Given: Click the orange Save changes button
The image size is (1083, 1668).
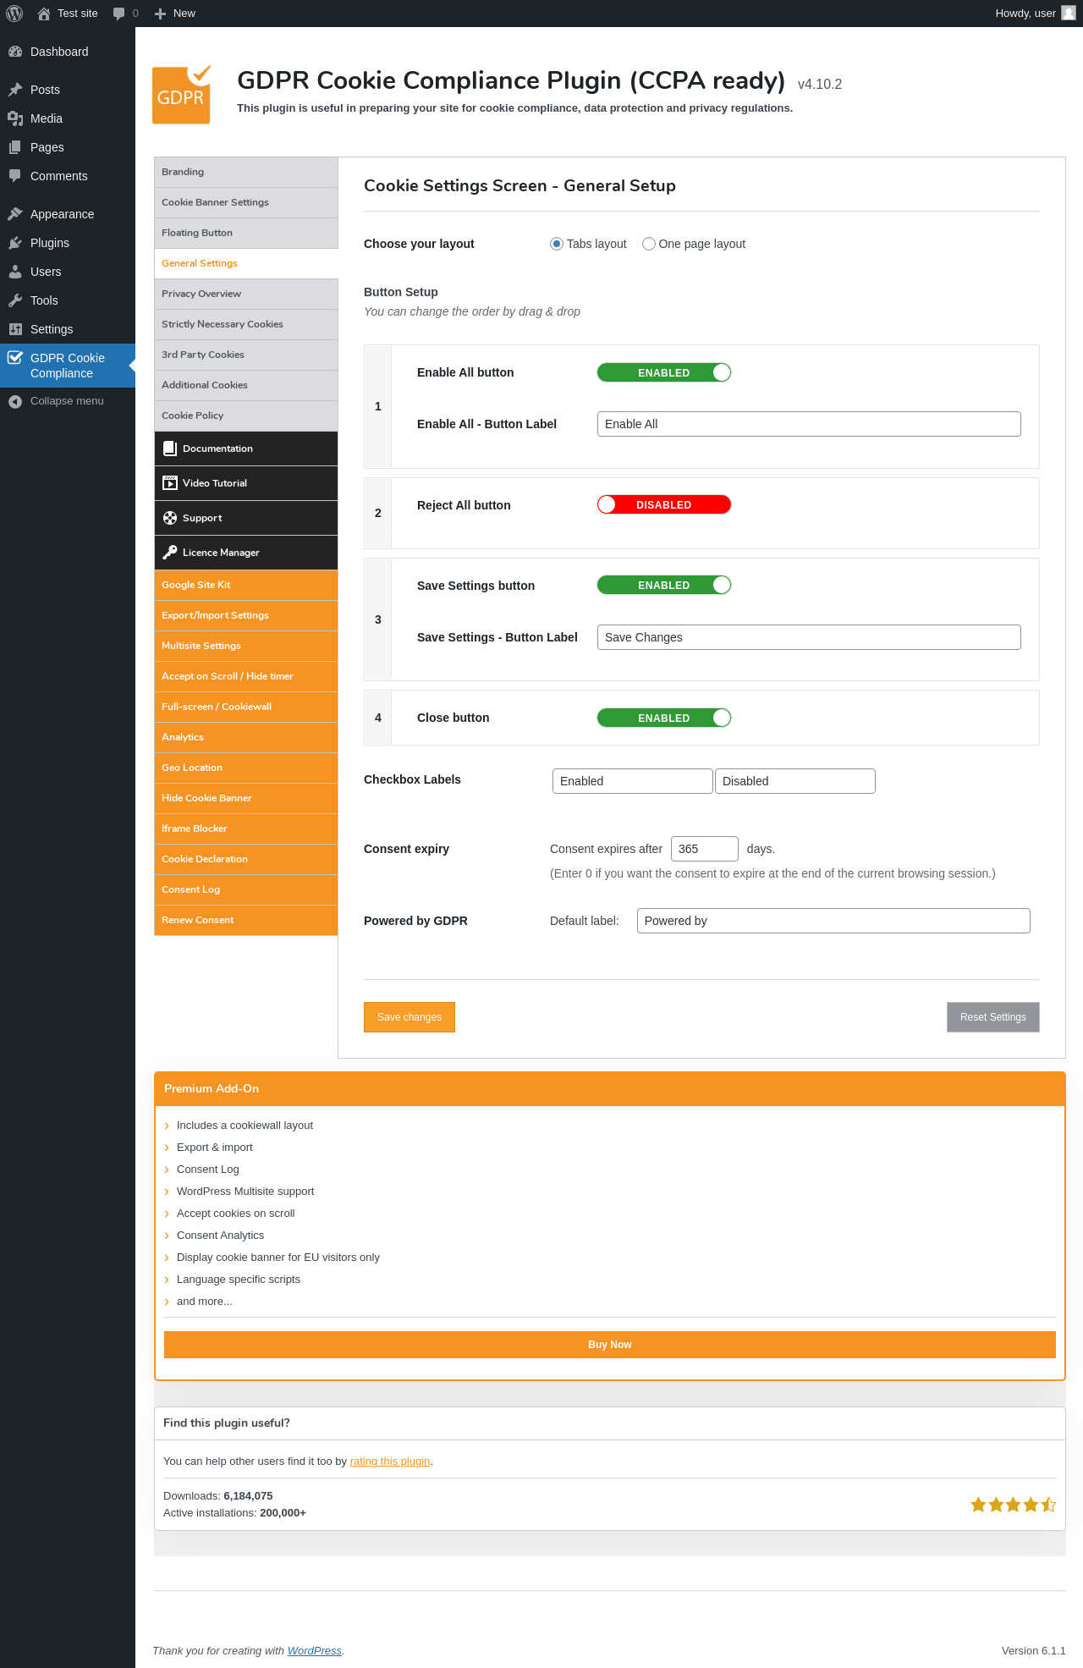Looking at the screenshot, I should coord(410,1017).
